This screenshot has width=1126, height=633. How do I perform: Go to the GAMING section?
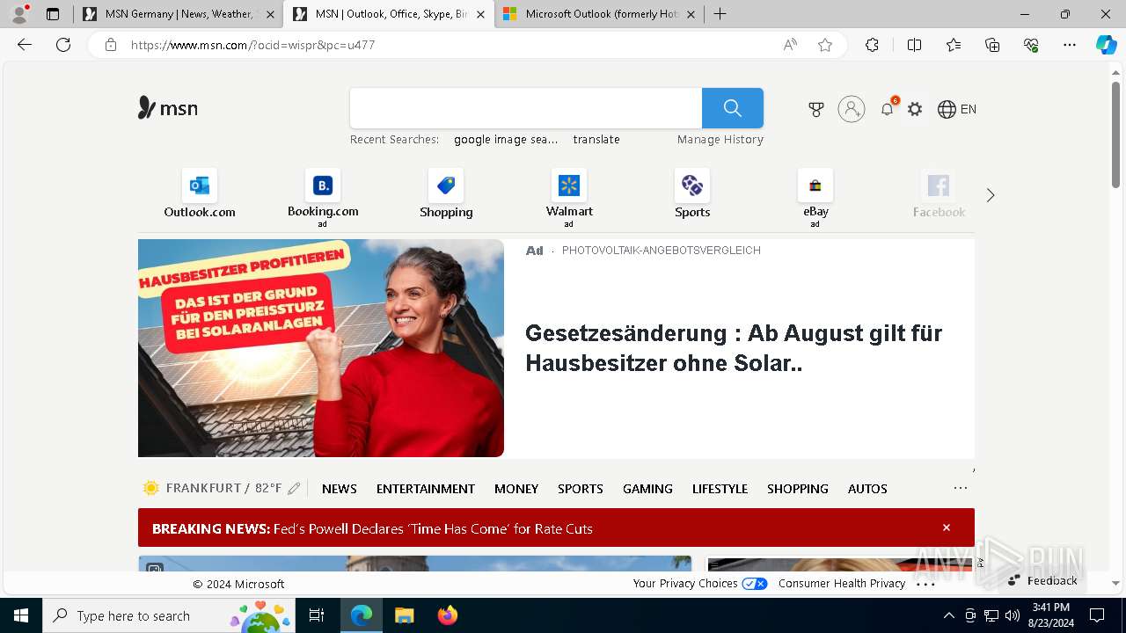pos(647,489)
